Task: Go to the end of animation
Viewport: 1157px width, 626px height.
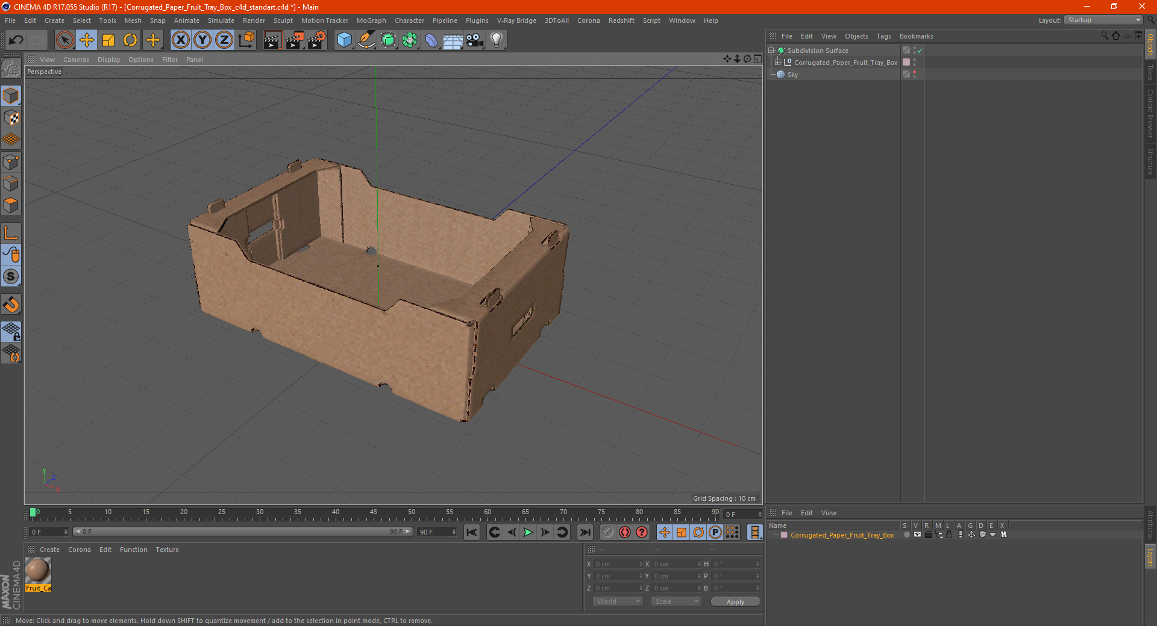Action: pyautogui.click(x=585, y=532)
